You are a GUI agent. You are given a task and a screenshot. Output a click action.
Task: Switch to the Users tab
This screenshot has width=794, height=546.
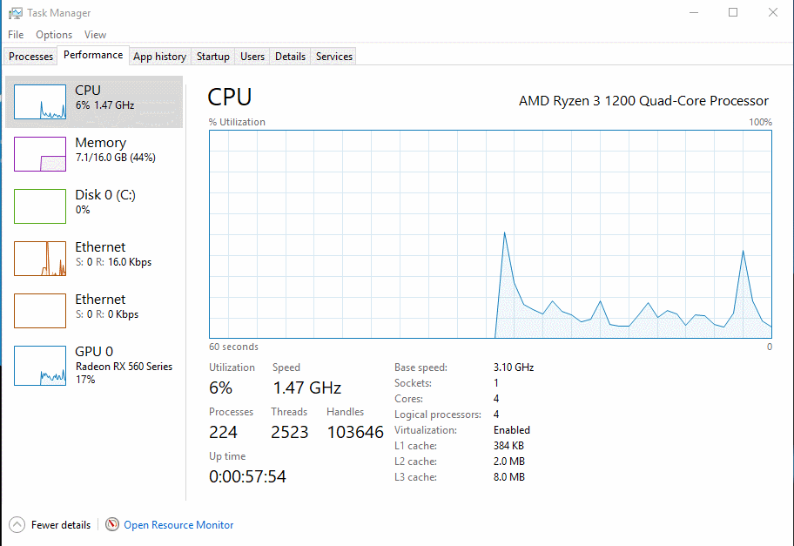[252, 57]
